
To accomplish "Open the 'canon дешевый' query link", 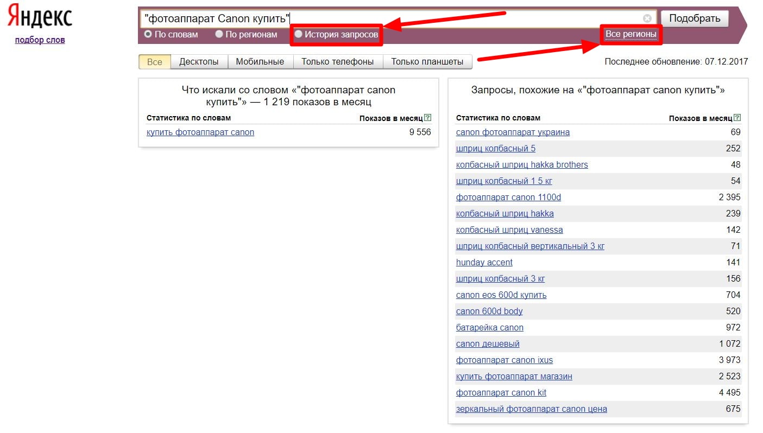I will [x=488, y=344].
